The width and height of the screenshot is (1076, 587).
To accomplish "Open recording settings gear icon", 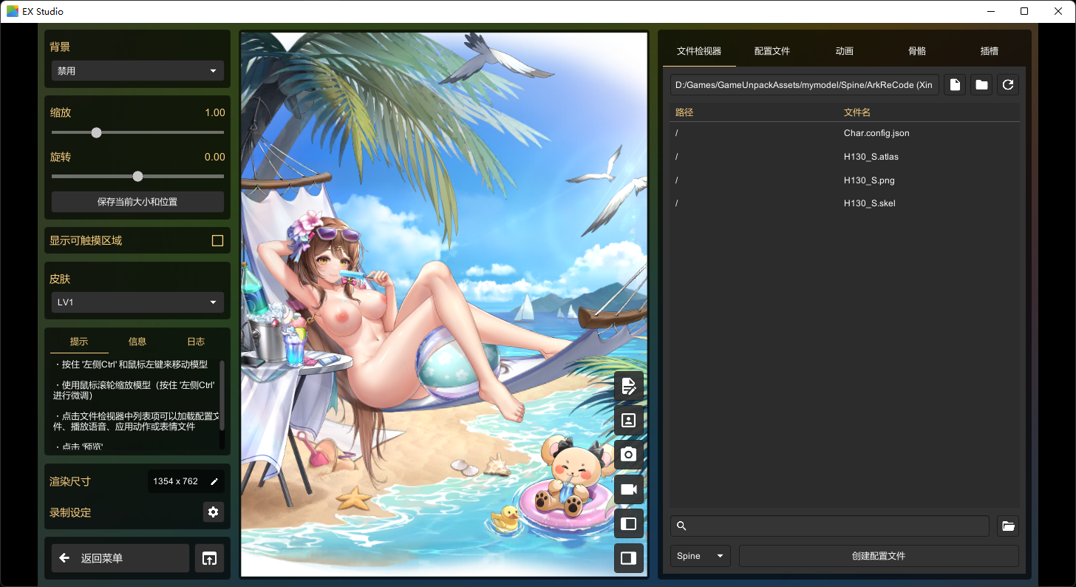I will 214,512.
